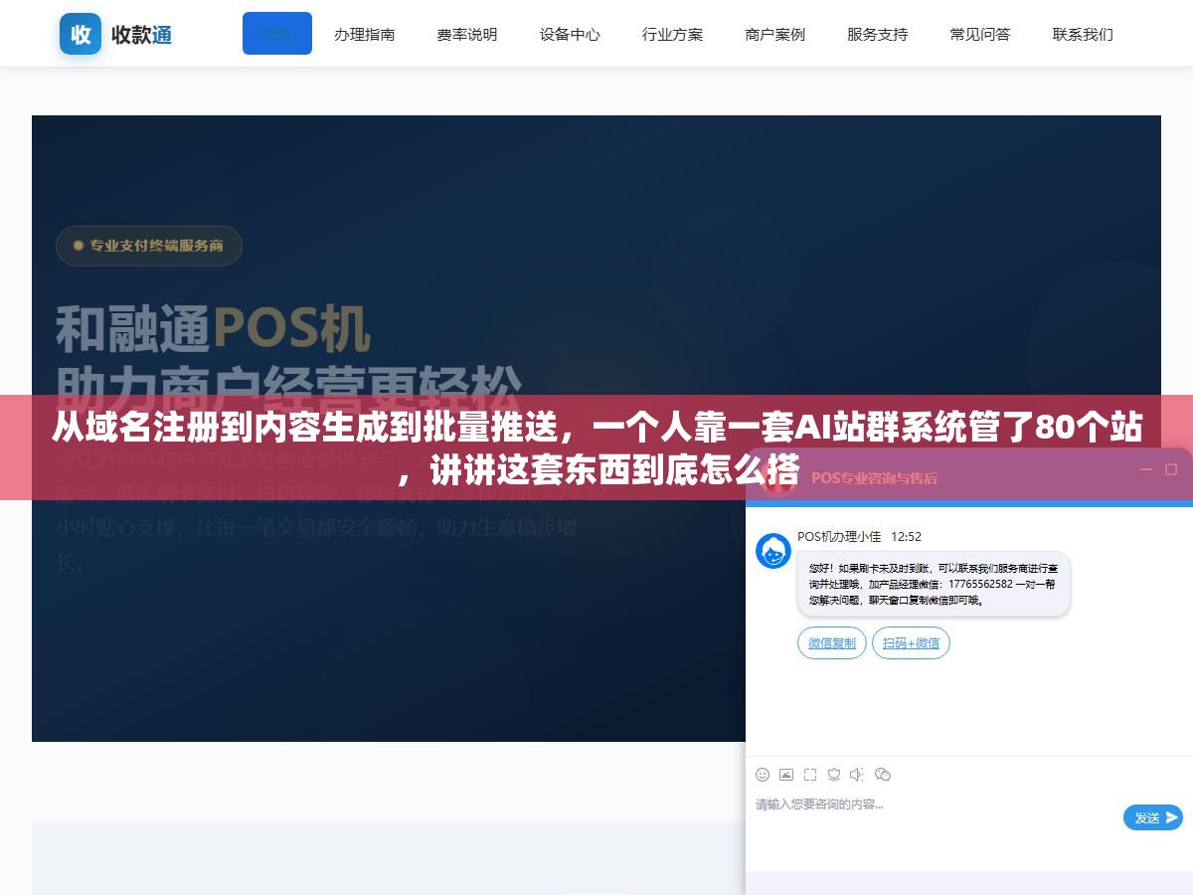Click the 从域名注册到内容生成 banner headline

[x=596, y=448]
